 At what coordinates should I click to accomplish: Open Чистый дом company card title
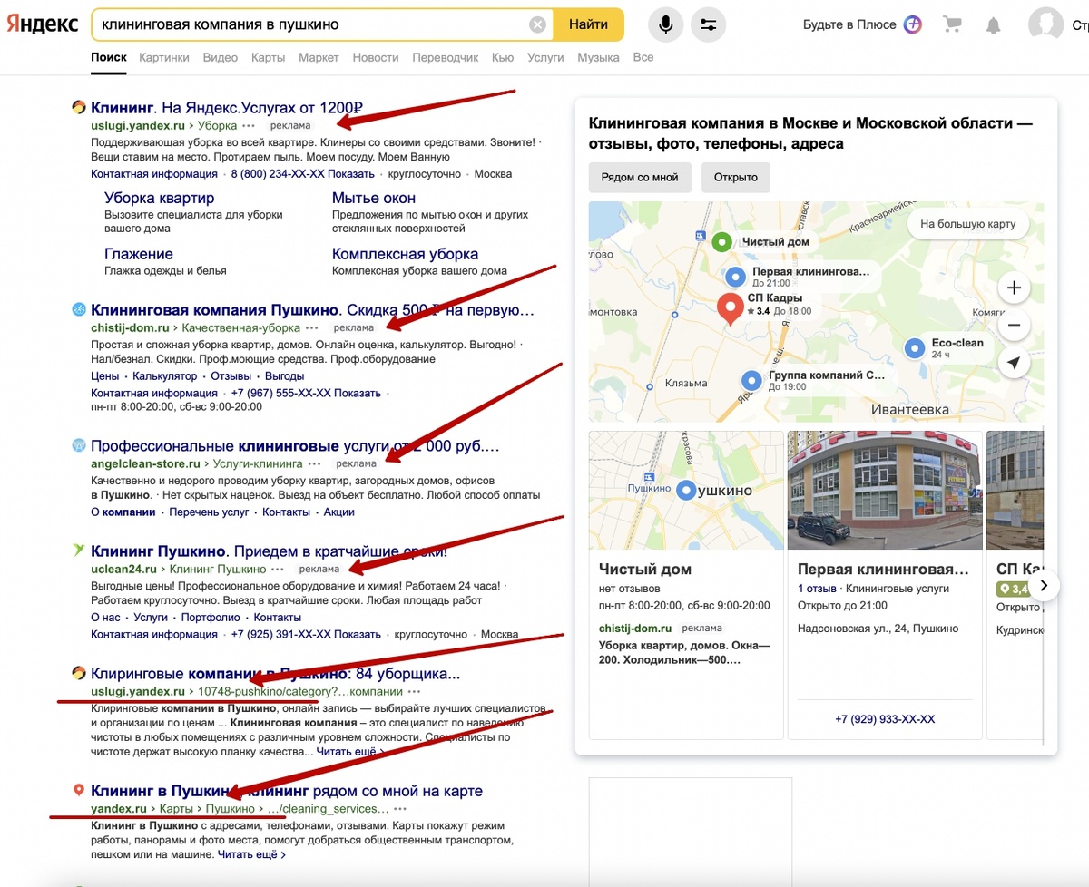645,570
